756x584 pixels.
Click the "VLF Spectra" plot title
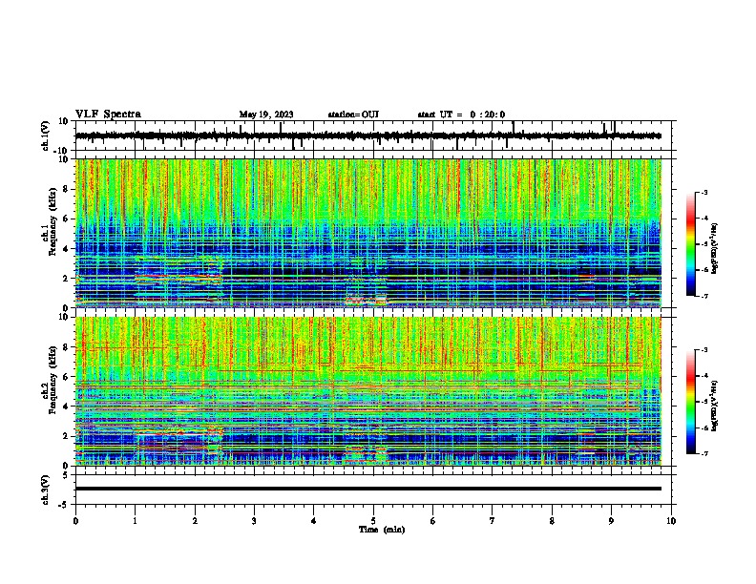108,115
